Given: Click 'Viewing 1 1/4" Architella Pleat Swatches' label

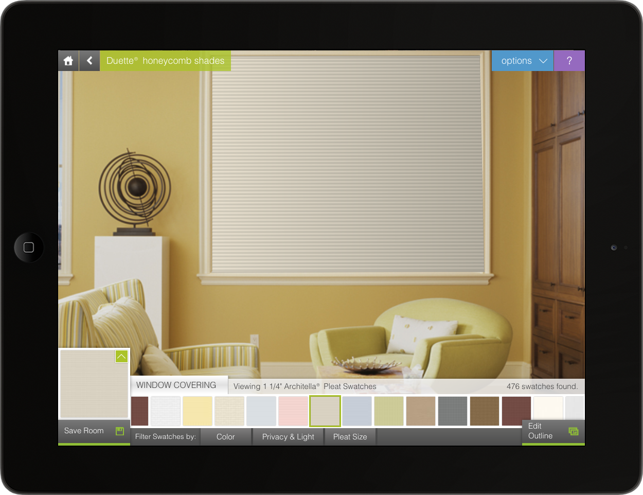Looking at the screenshot, I should (305, 386).
